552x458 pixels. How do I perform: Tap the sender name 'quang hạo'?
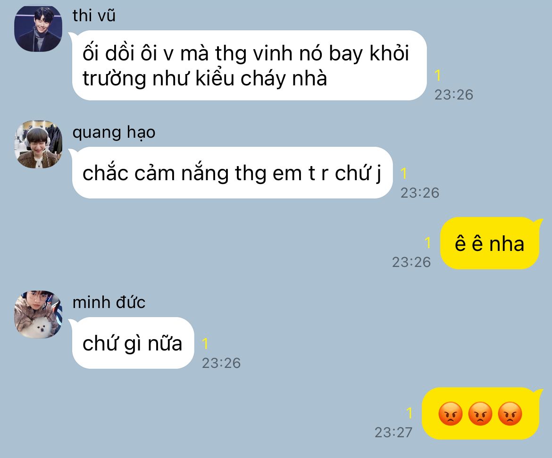(x=114, y=133)
